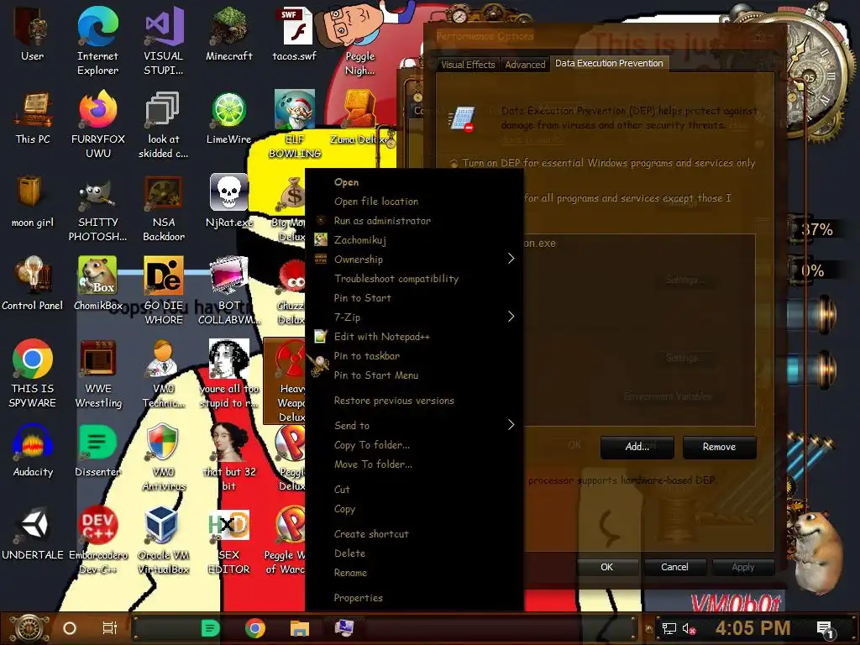Screen dimensions: 860x645
Task: Open the Cortana circle taskbar icon
Action: point(70,628)
